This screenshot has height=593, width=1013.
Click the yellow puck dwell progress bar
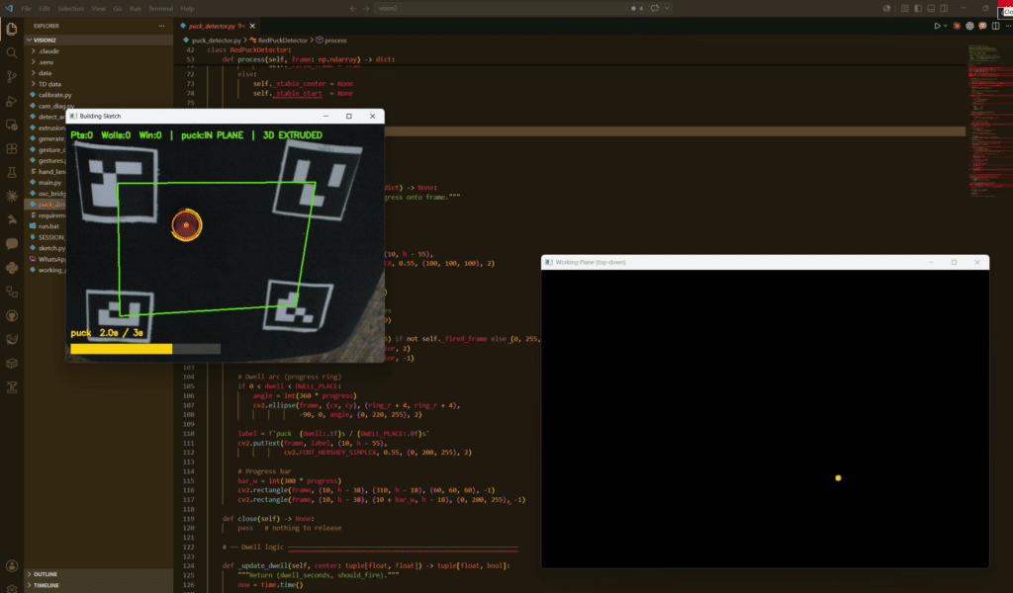[x=122, y=349]
